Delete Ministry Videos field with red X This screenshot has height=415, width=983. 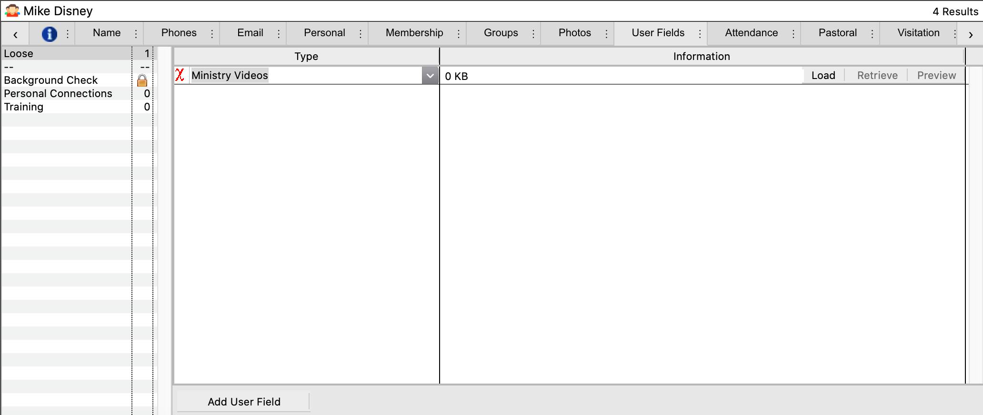click(x=180, y=75)
